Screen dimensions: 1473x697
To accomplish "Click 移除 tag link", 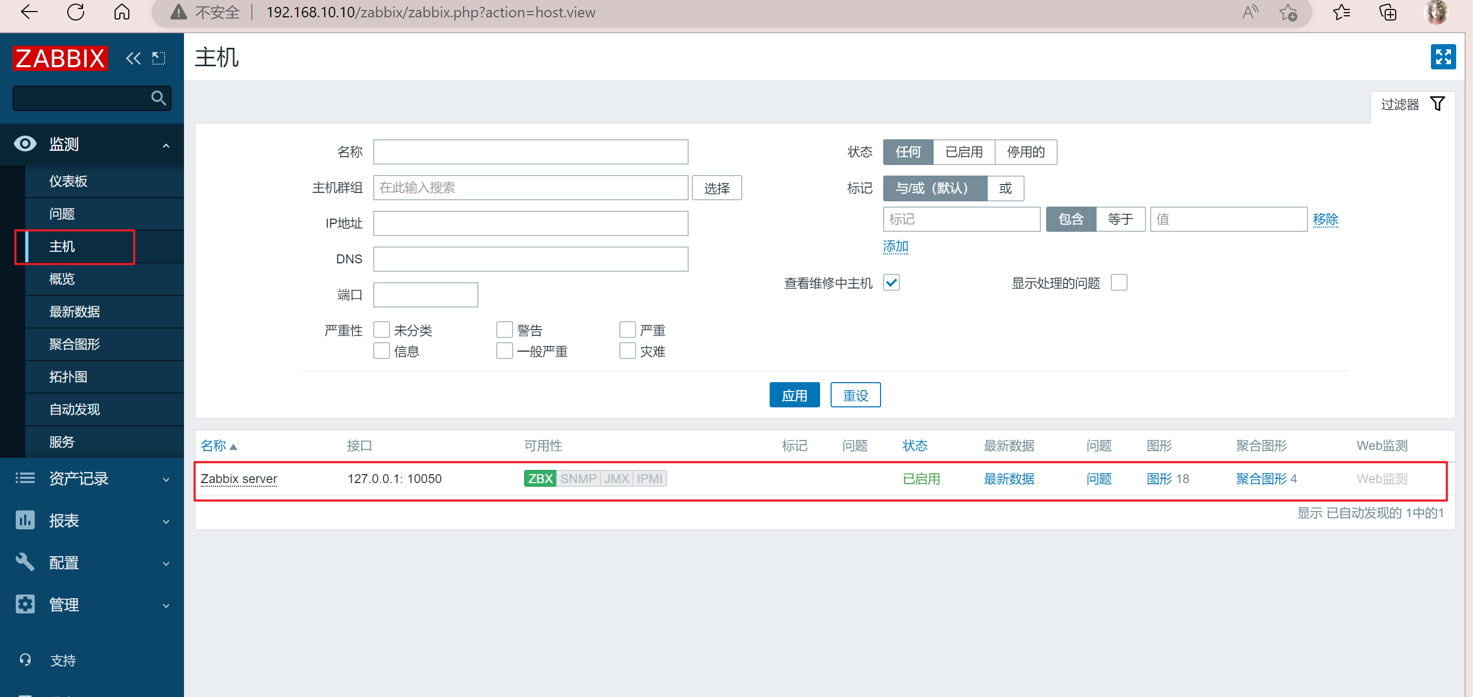I will click(x=1325, y=219).
